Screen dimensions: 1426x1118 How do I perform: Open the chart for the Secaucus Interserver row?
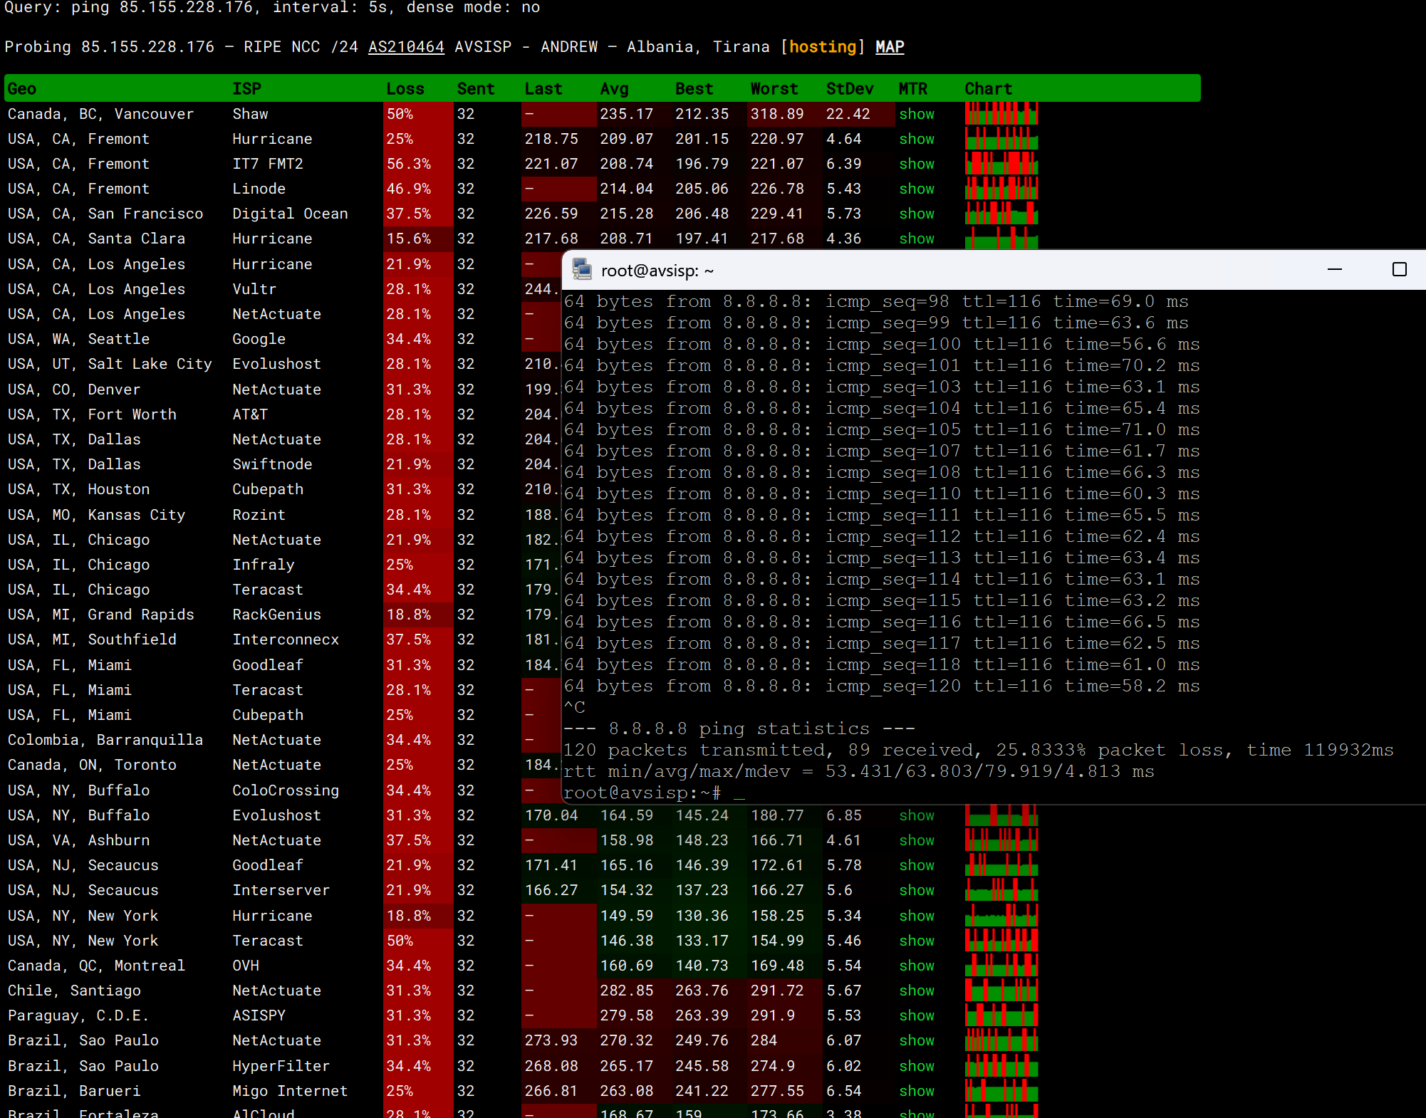1001,890
